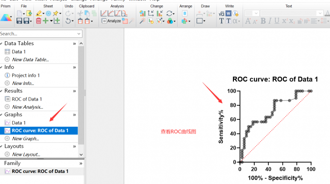
Task: Undo the last action
Action: [x=68, y=21]
